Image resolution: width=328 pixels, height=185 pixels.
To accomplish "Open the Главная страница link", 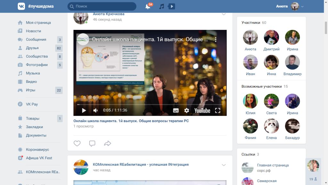I will click(273, 165).
